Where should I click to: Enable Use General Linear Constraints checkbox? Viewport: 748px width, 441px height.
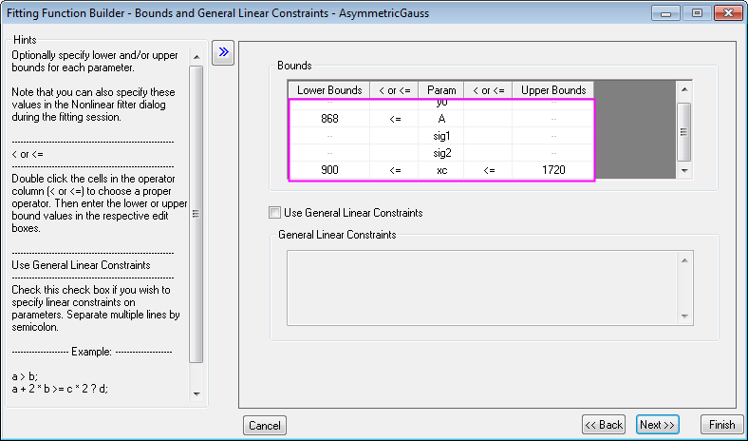coord(275,213)
